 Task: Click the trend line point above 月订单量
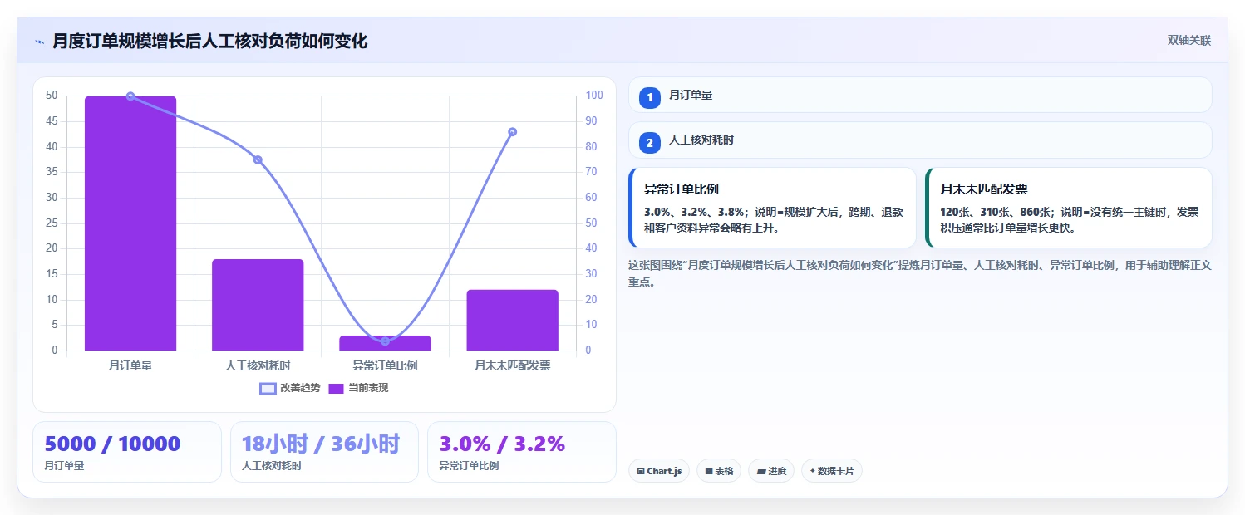(130, 96)
